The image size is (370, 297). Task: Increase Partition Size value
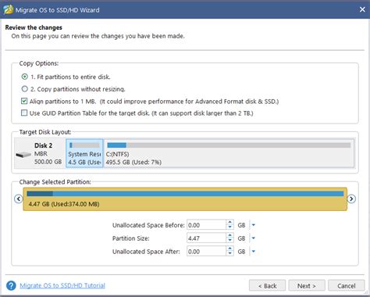pyautogui.click(x=229, y=236)
